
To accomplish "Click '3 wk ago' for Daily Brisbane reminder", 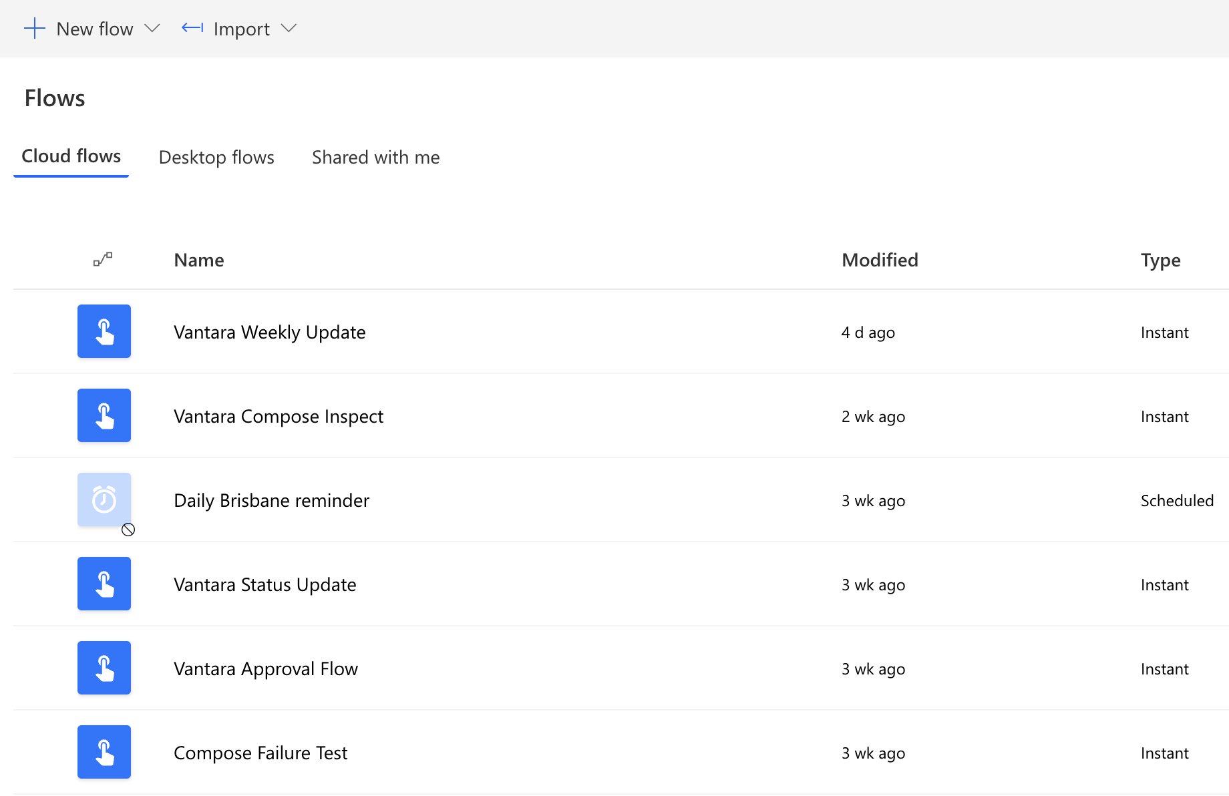I will pyautogui.click(x=874, y=501).
